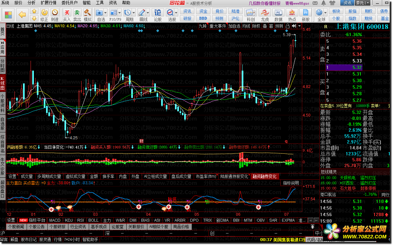Expand the 全球 globe dropdown arrow
The image size is (393, 245).
[x=325, y=13]
